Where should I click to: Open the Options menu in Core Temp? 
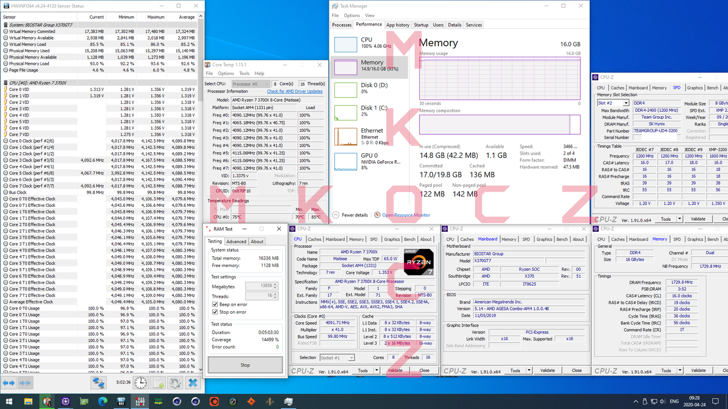pos(226,73)
